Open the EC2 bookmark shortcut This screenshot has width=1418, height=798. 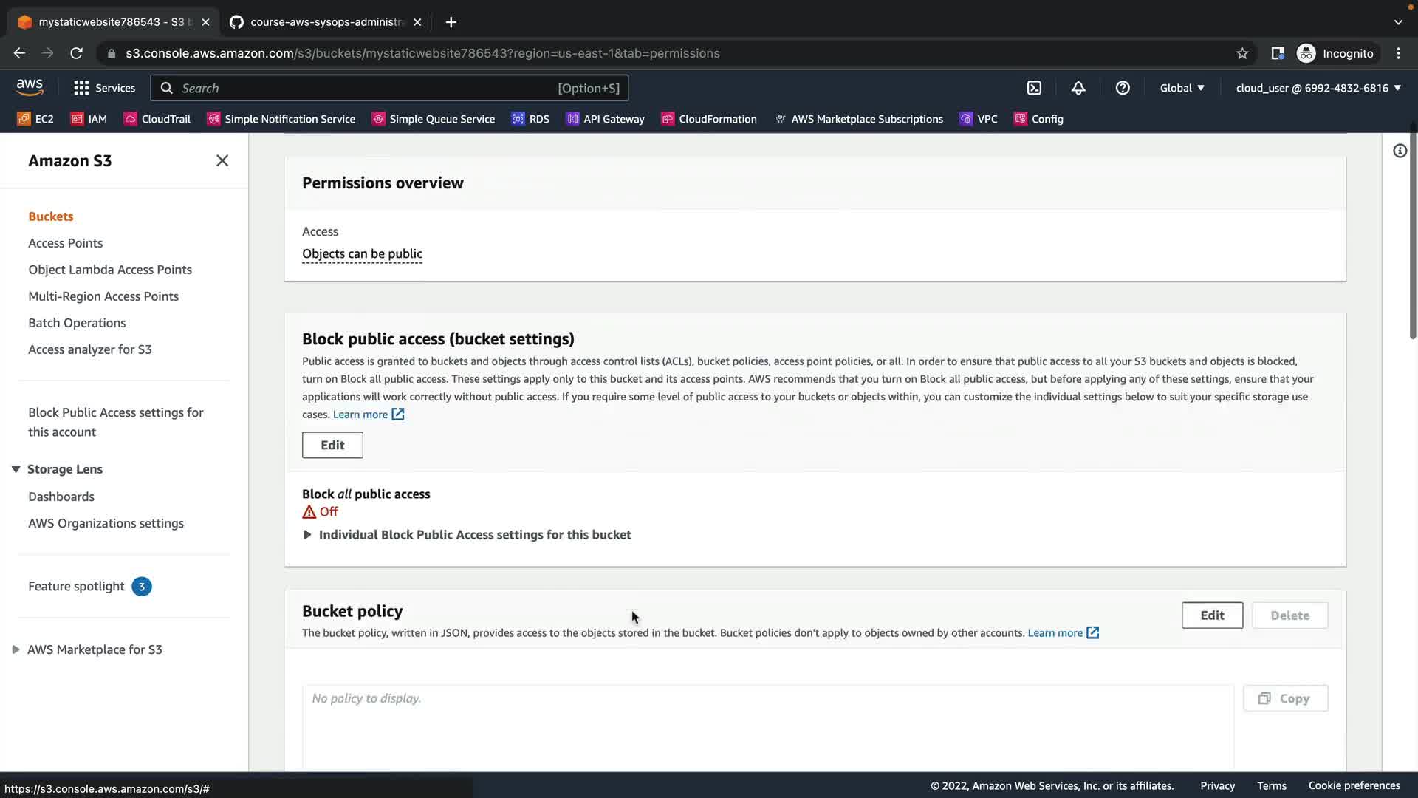(x=35, y=119)
